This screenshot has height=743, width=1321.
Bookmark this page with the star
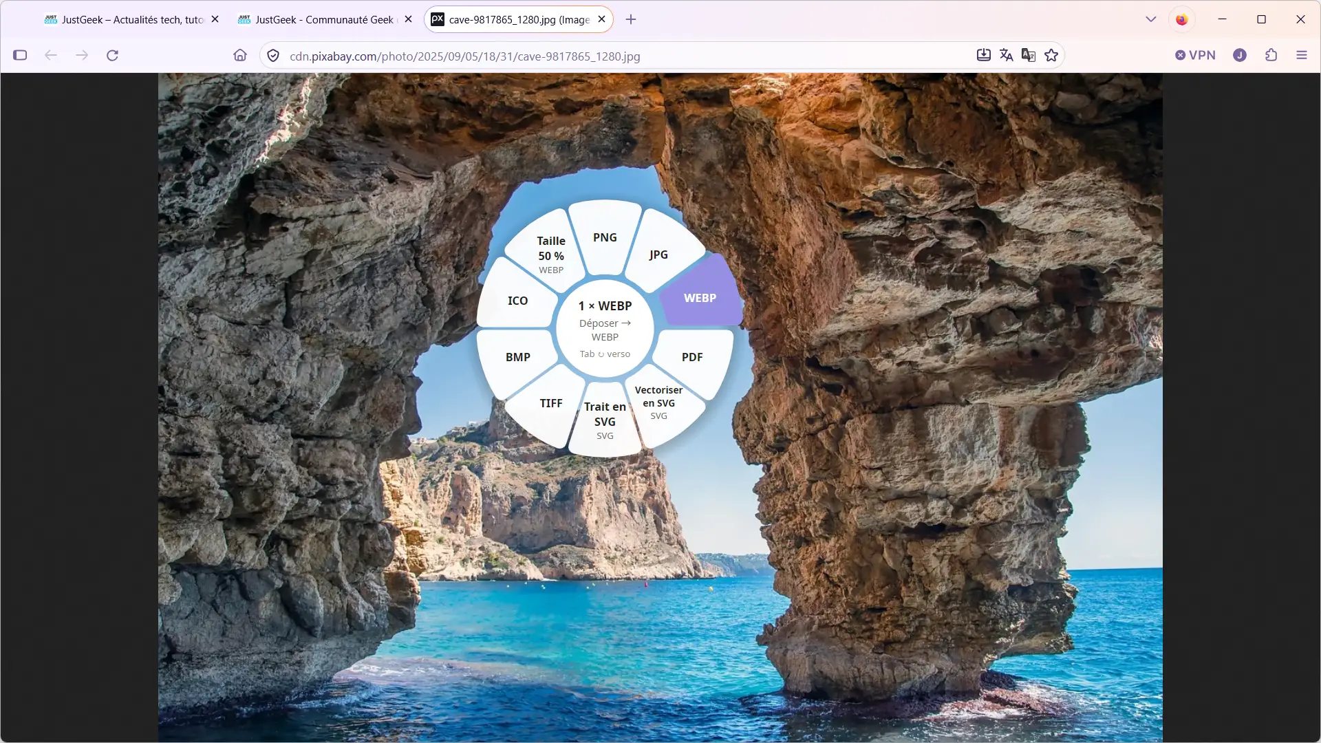coord(1051,55)
